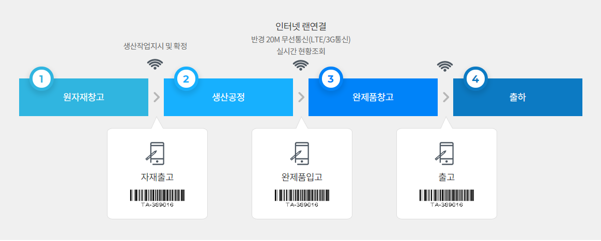This screenshot has width=601, height=241.
Task: Select the 출하 step box
Action: (518, 97)
